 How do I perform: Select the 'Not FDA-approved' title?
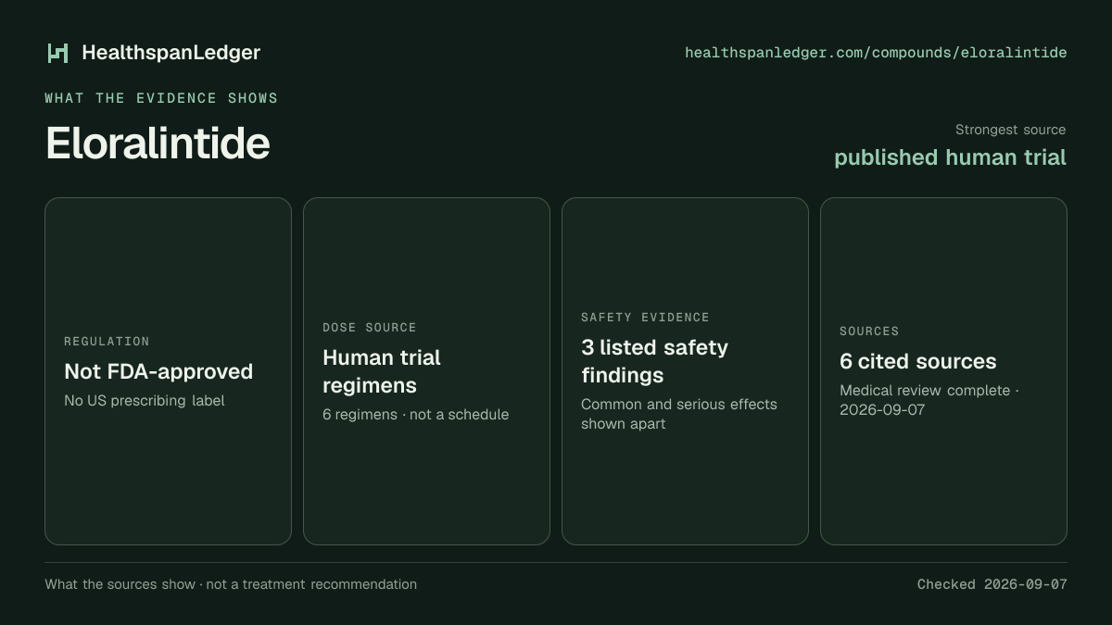tap(158, 371)
